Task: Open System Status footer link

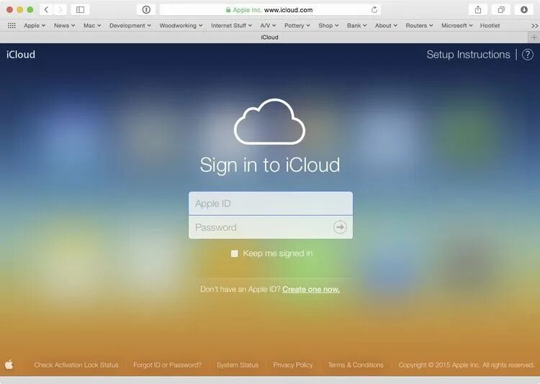Action: coord(238,365)
